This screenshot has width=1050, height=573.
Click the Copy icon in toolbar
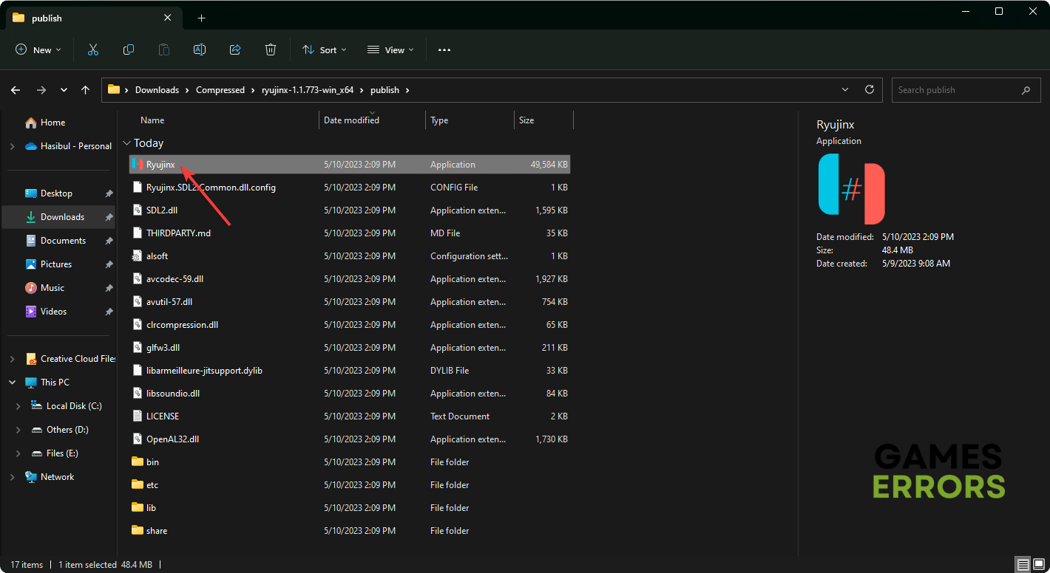(x=129, y=49)
